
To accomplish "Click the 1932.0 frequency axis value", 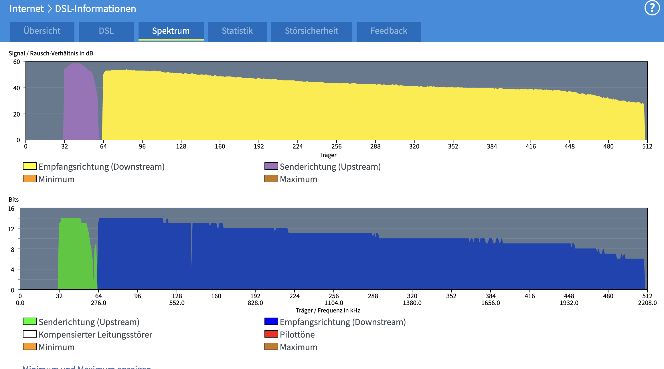I will coord(569,303).
